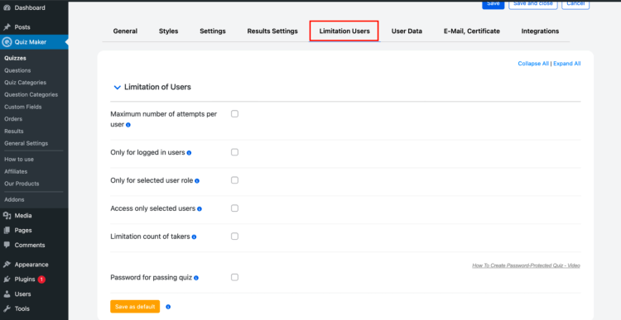Image resolution: width=621 pixels, height=320 pixels.
Task: Click the Comments bubble icon in sidebar
Action: [7, 245]
